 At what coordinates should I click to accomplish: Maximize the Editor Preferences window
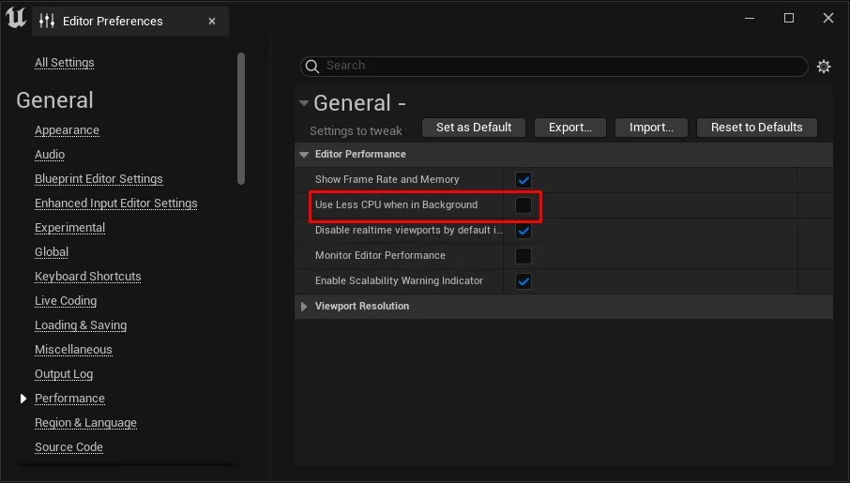(789, 18)
